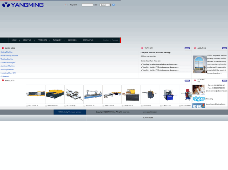The image size is (228, 170).
Task: Click the contact person photo
Action: 199,90
